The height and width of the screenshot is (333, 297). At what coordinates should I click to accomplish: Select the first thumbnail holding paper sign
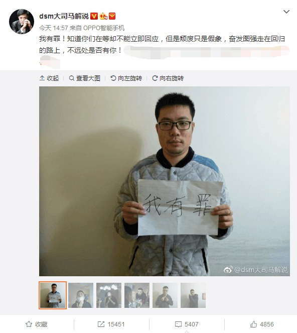pyautogui.click(x=53, y=295)
